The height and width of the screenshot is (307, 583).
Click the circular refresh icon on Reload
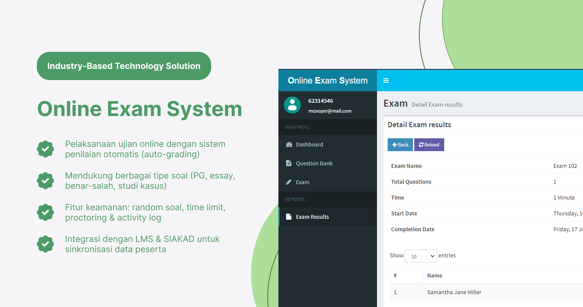click(422, 145)
